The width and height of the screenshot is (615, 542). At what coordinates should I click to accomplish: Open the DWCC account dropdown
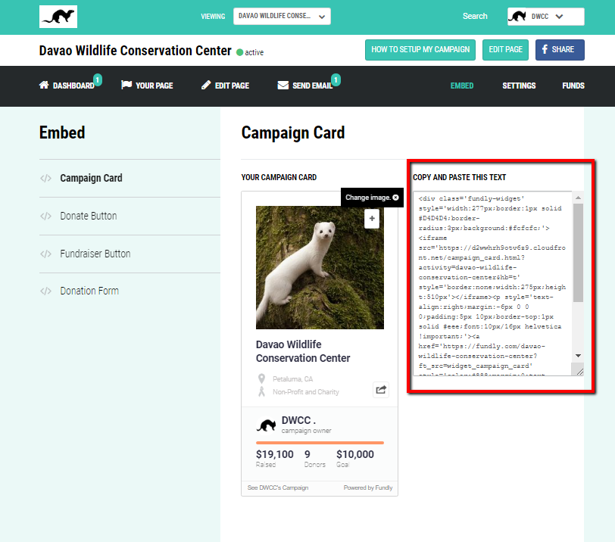[545, 17]
